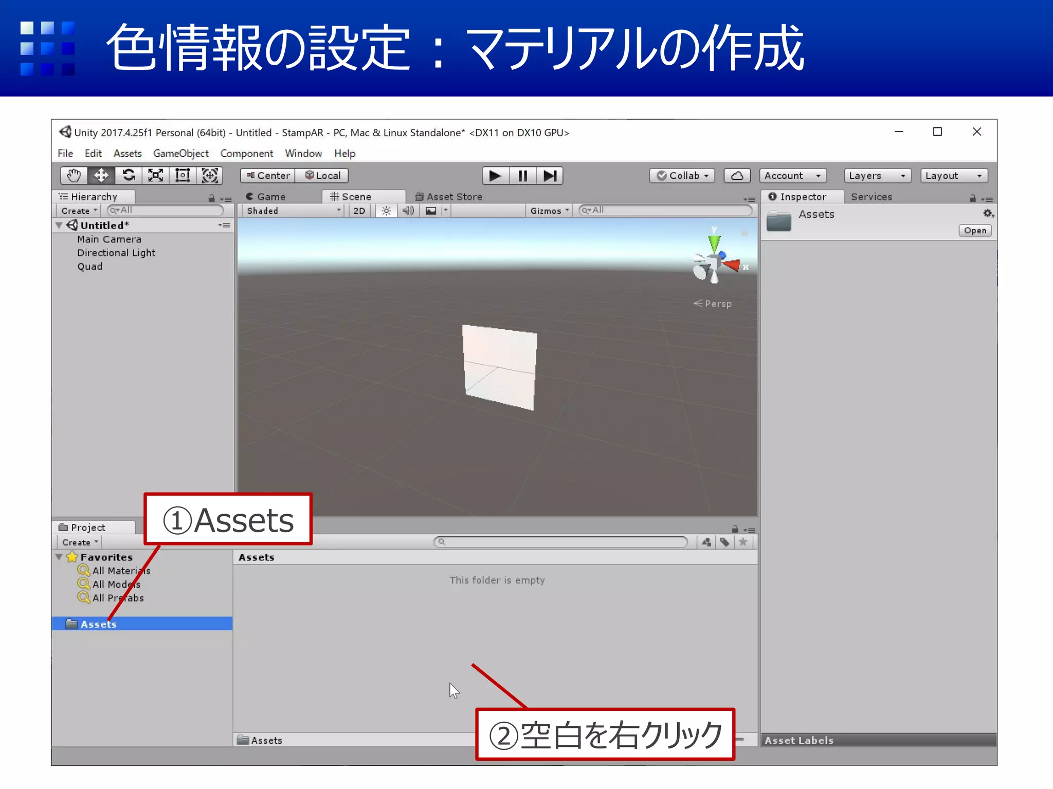The width and height of the screenshot is (1053, 789).
Task: Open Shaded draw mode dropdown
Action: point(293,211)
